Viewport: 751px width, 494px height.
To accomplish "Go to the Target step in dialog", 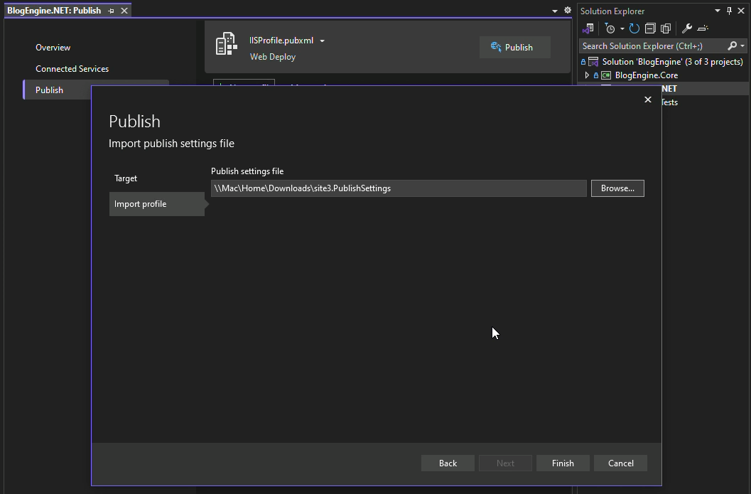I will 126,178.
